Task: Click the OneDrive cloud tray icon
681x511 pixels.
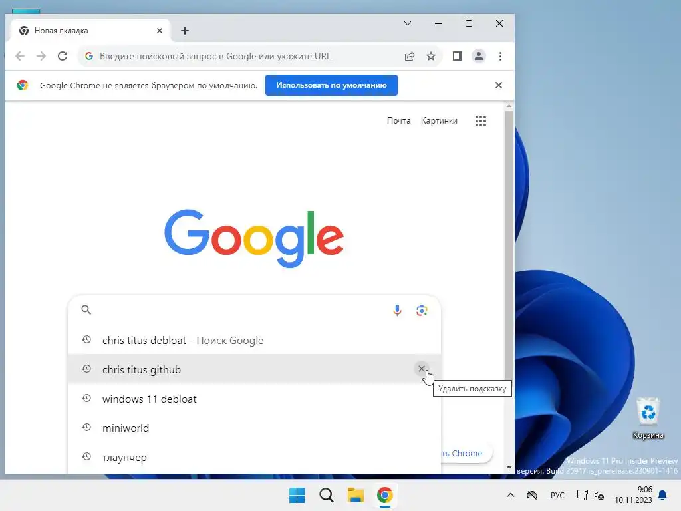Action: (532, 495)
